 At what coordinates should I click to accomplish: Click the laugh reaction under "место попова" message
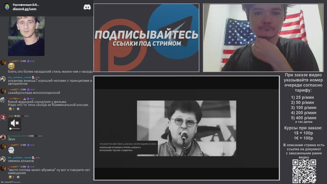11,177
